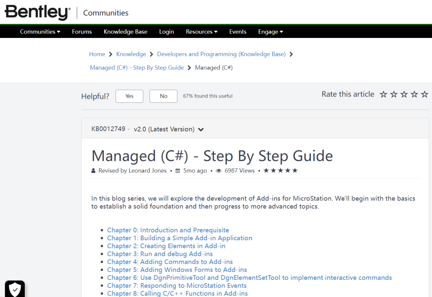Open Chapter 0: Introduction and Prerequisite link
Screen dimensions: 432x297
tap(168, 230)
